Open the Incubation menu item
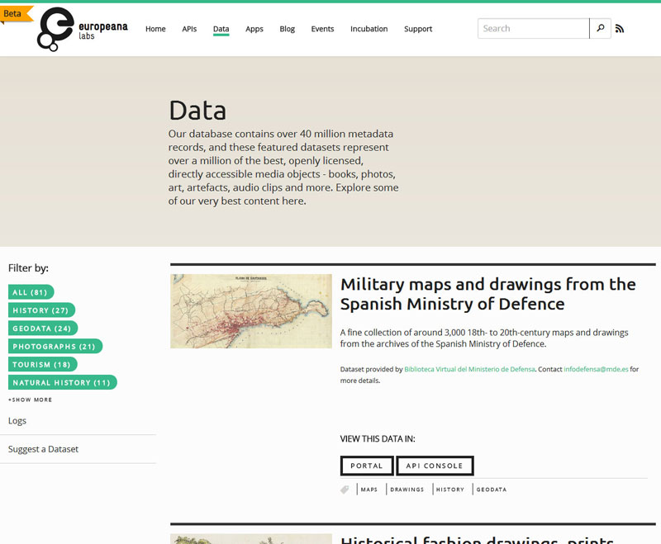This screenshot has width=661, height=544. 369,29
